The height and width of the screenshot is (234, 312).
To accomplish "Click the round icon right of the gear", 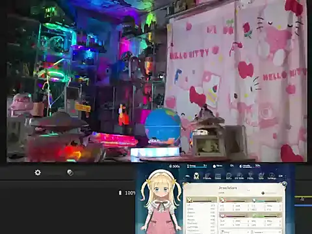I will point(70,172).
